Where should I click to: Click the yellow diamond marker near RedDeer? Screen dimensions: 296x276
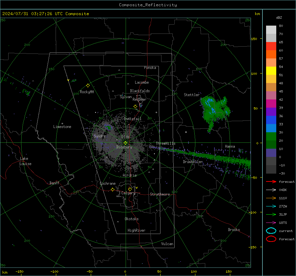pos(135,107)
